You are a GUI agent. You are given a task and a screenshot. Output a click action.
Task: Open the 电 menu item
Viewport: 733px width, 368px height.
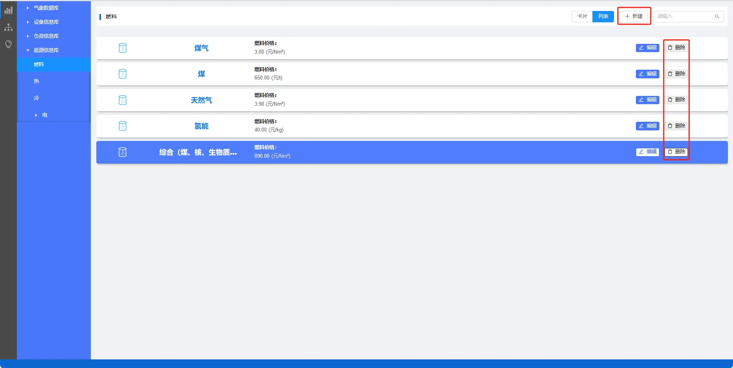coord(54,115)
